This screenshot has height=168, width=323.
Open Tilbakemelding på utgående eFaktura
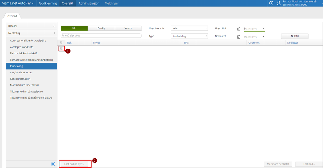click(x=31, y=98)
